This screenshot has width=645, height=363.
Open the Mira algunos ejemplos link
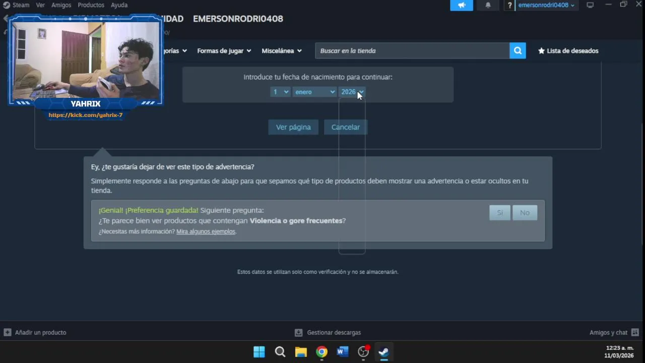206,231
